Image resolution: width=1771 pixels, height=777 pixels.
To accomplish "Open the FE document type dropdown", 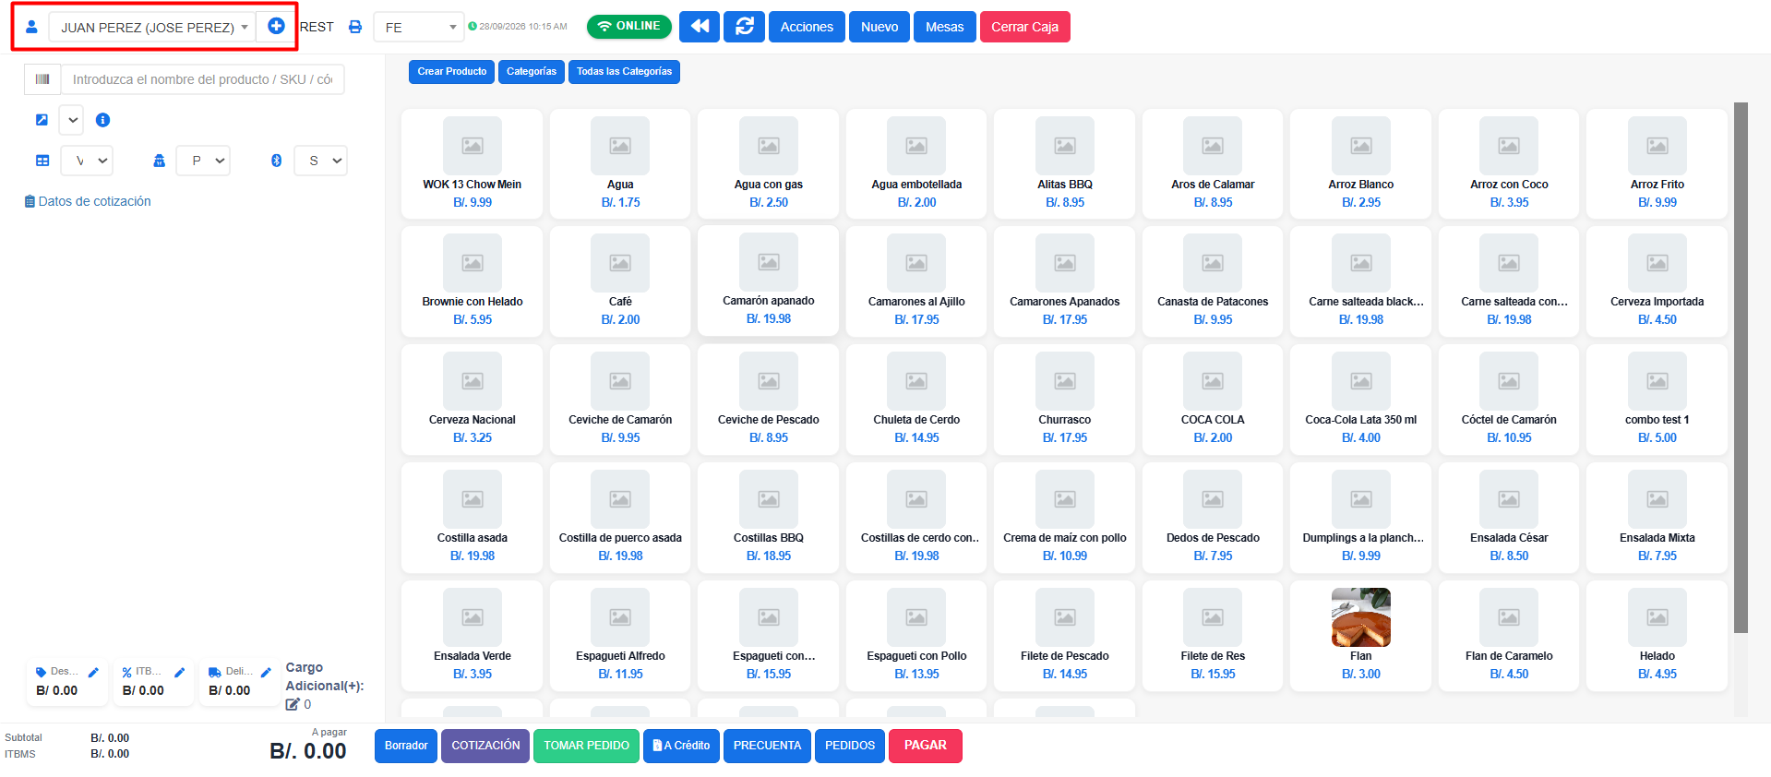I will [418, 27].
